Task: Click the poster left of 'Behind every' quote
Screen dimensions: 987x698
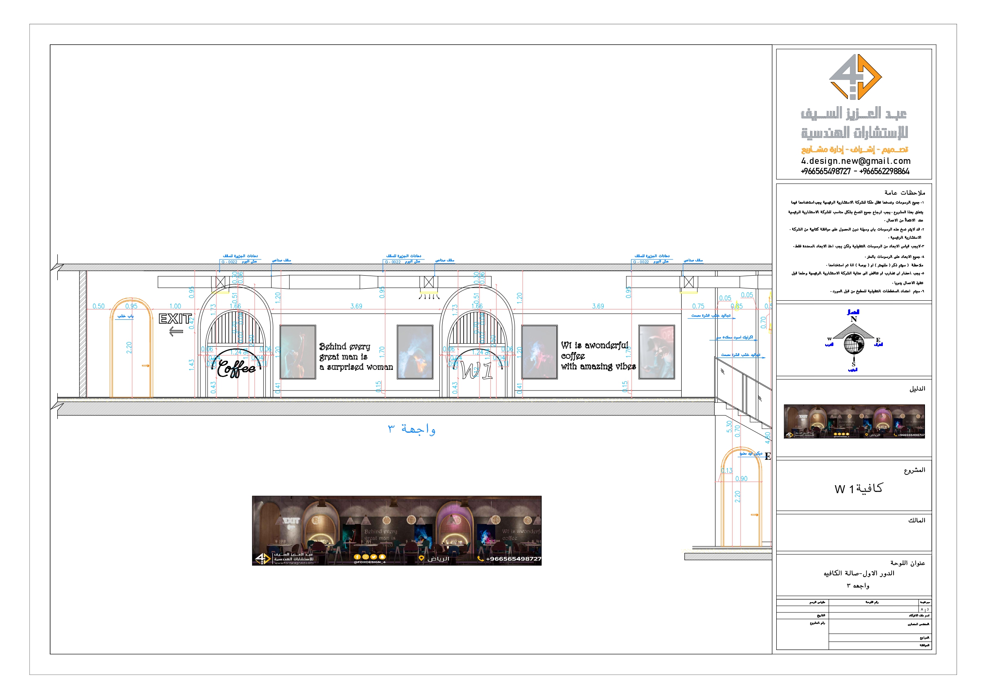Action: click(297, 352)
